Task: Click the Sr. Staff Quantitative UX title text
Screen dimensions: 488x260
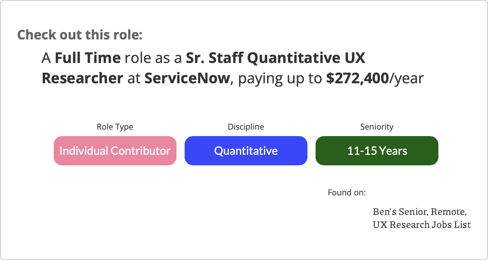Action: click(276, 58)
